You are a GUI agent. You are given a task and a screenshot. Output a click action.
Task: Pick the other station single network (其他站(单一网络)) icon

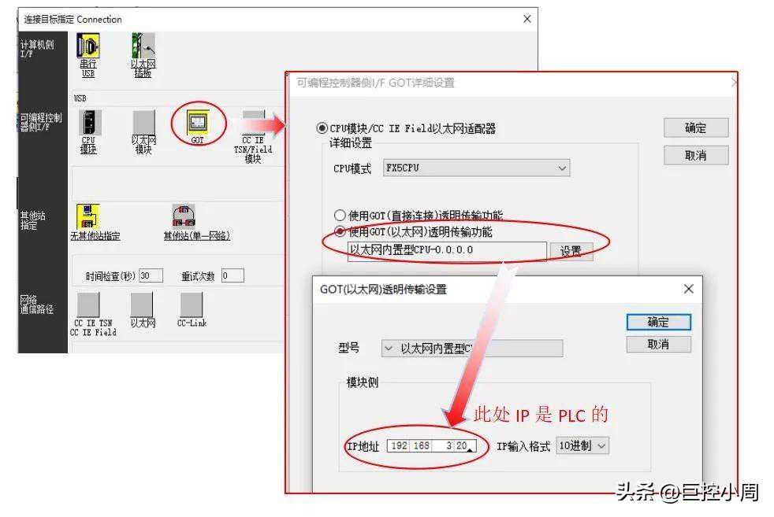pos(184,216)
